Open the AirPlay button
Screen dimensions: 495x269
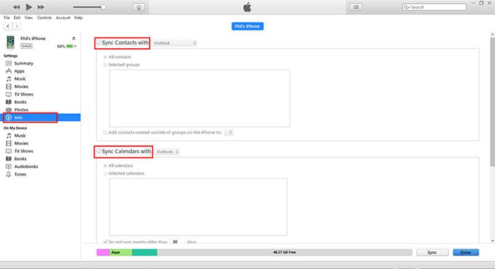139,7
